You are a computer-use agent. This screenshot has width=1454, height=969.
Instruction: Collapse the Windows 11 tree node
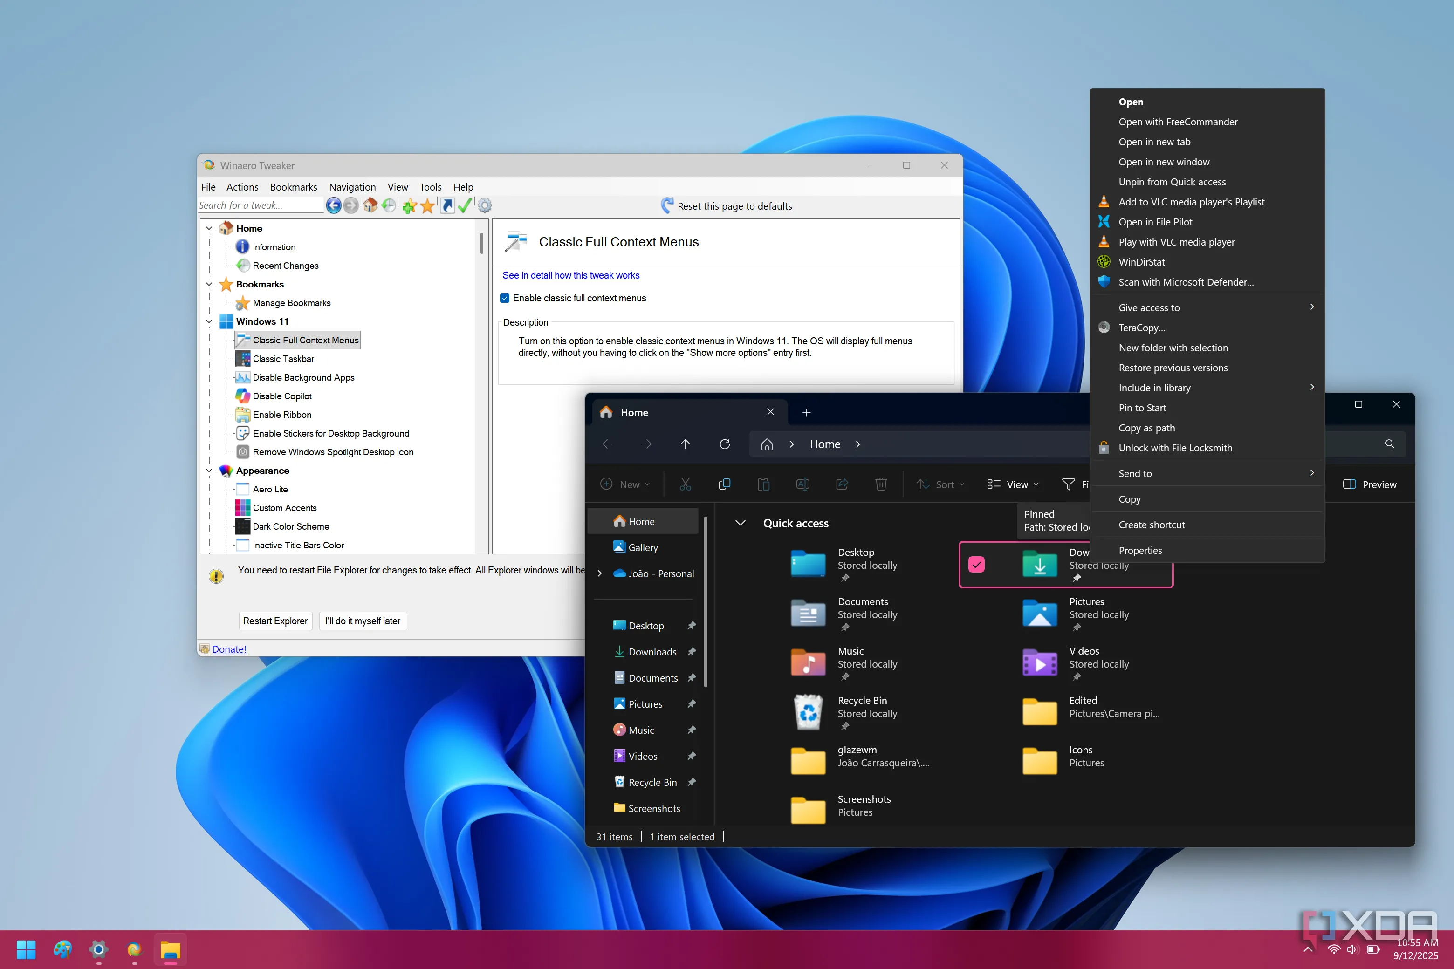tap(209, 321)
